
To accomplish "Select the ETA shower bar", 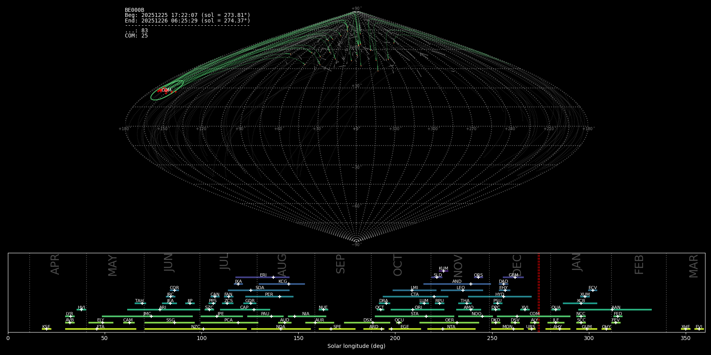I will coord(100,329).
